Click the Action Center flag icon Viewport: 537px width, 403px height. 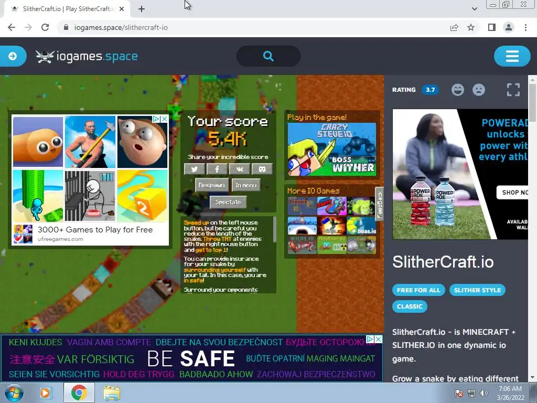pyautogui.click(x=458, y=393)
